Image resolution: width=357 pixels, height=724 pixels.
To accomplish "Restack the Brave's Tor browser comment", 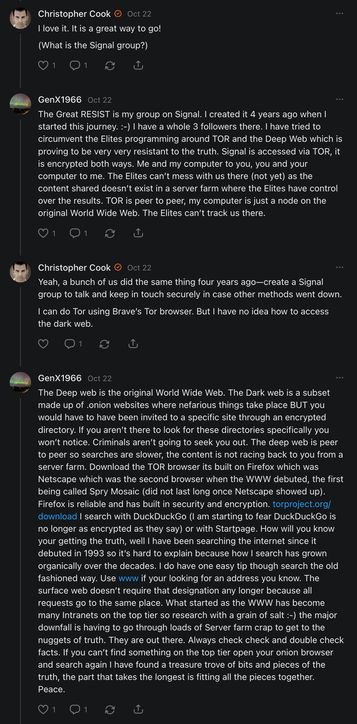I will pos(104,344).
